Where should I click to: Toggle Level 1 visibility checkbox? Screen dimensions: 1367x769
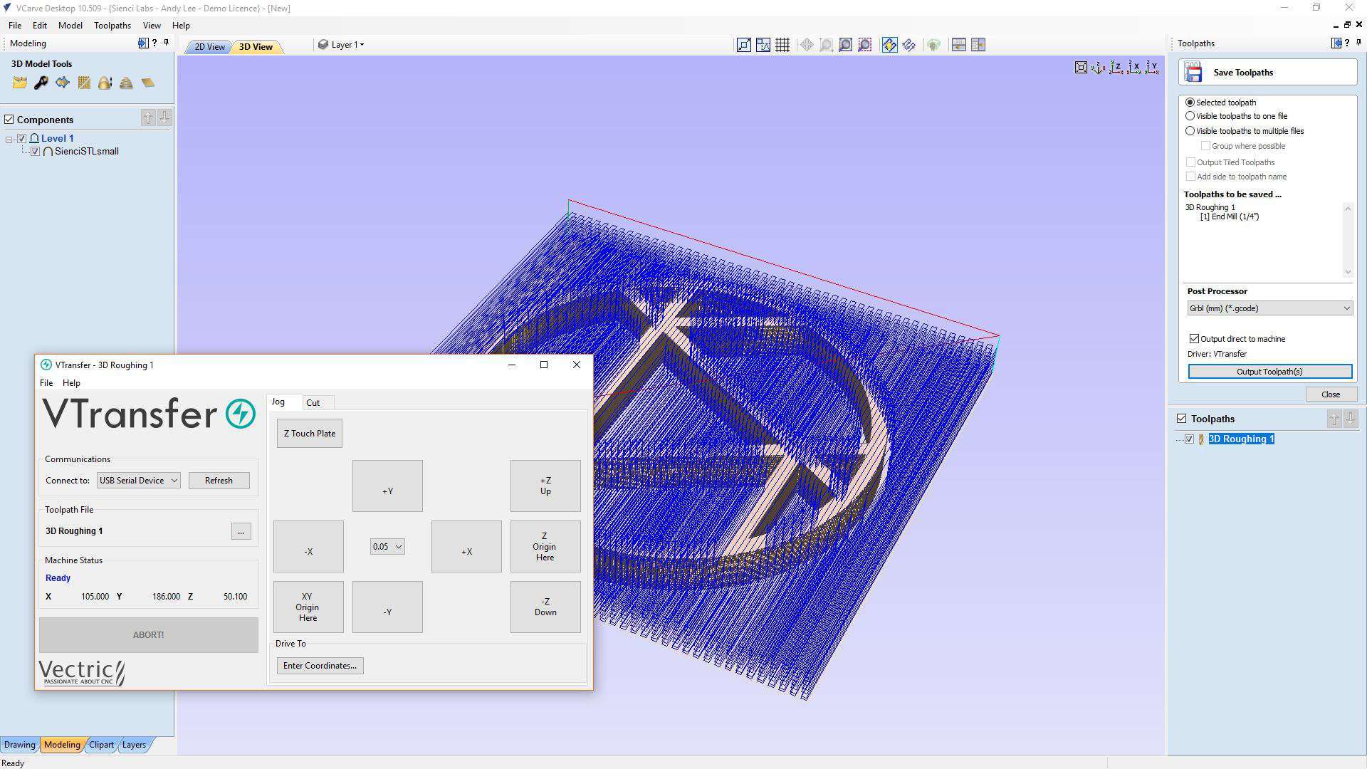click(x=22, y=138)
